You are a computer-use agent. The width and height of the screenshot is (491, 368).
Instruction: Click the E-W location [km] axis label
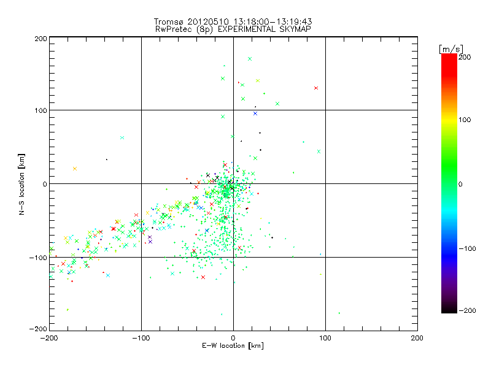pyautogui.click(x=233, y=346)
